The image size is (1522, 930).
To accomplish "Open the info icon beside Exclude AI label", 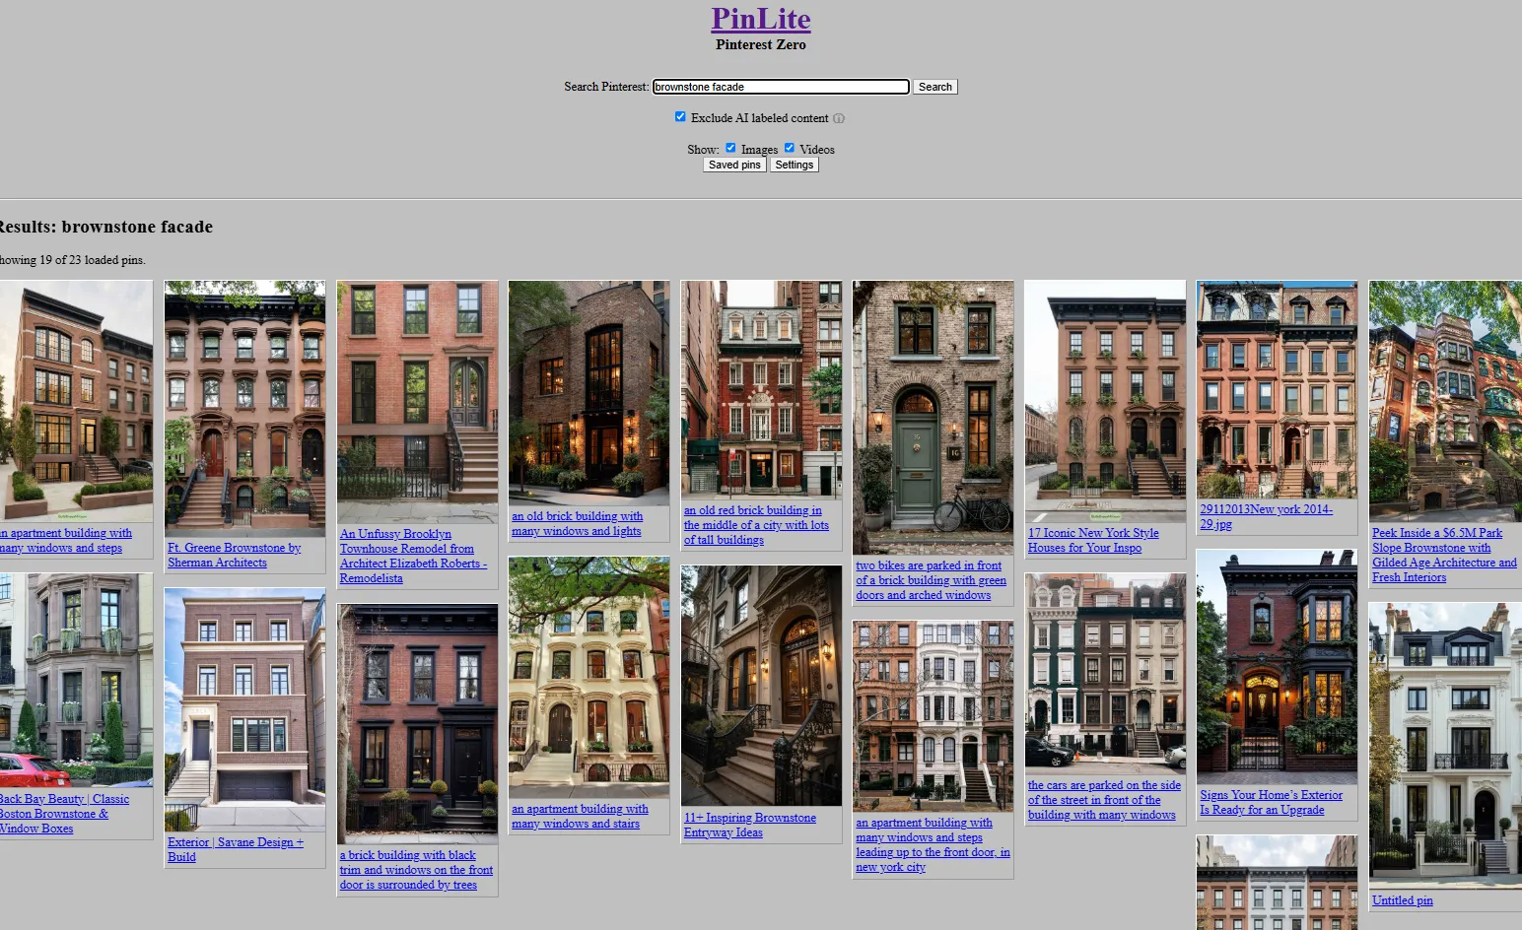I will [x=839, y=118].
